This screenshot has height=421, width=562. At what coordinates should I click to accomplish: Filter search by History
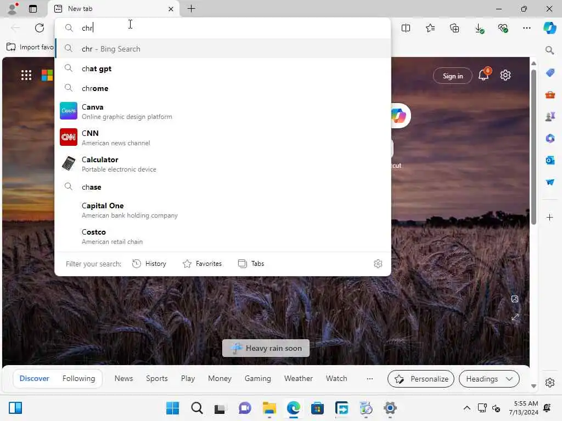coord(149,264)
